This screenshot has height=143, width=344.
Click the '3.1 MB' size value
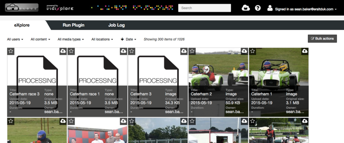click(293, 103)
